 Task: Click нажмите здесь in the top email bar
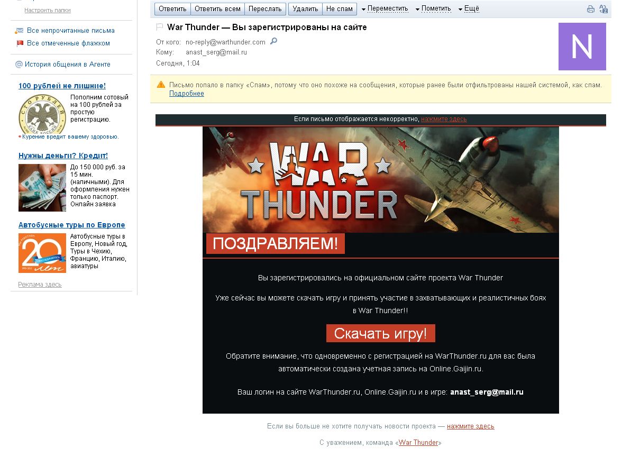coord(444,119)
